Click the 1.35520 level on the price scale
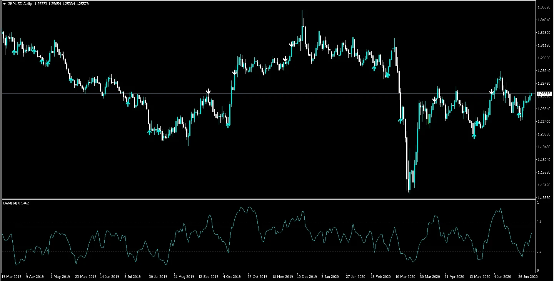Image resolution: width=554 pixels, height=281 pixels. tap(544, 7)
